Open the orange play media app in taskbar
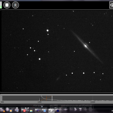The height and width of the screenshot is (113, 113). (x=11, y=111)
